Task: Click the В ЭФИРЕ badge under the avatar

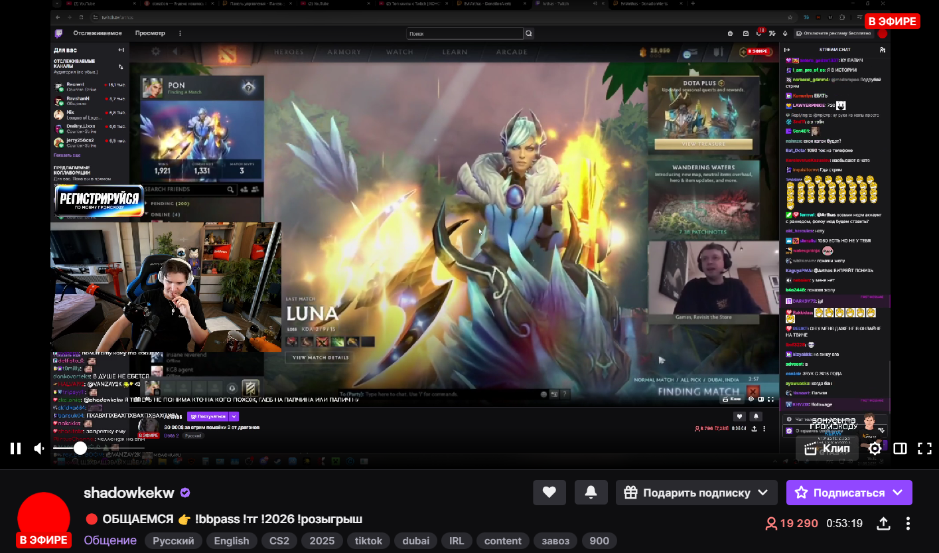Action: pos(43,540)
